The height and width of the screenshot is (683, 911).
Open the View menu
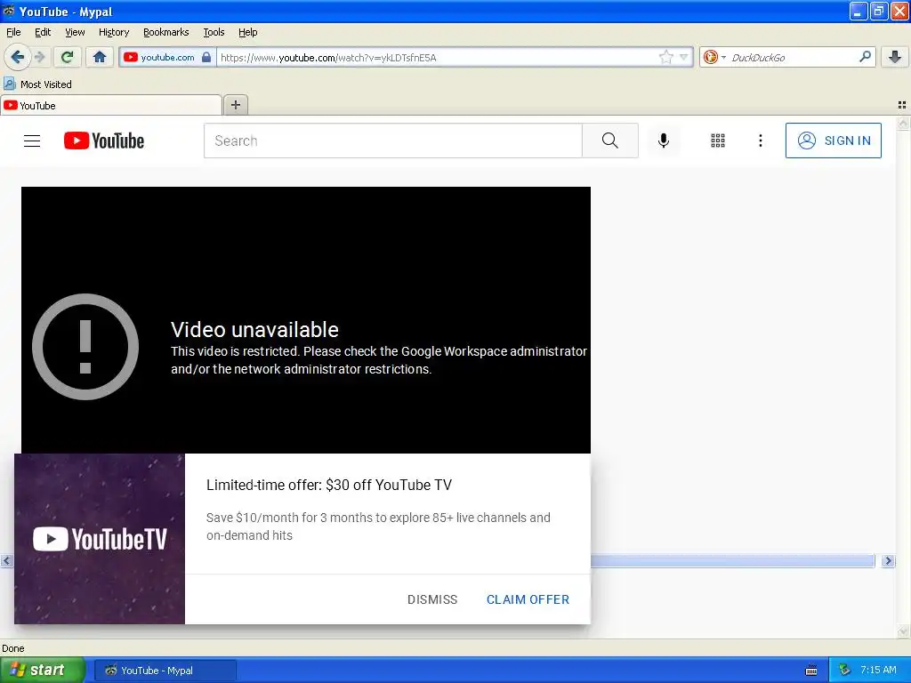(x=75, y=32)
